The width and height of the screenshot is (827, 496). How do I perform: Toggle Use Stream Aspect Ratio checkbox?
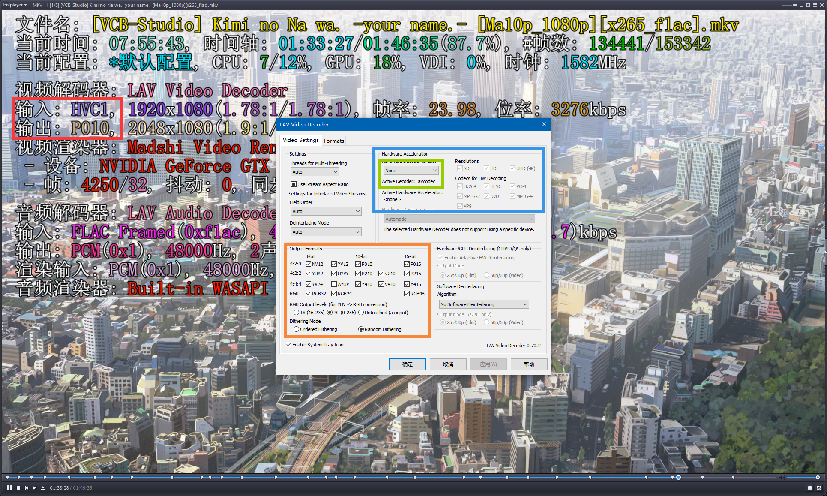click(x=294, y=184)
